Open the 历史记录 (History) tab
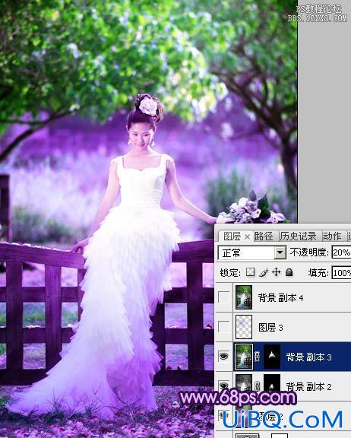The width and height of the screenshot is (351, 438). [x=298, y=236]
